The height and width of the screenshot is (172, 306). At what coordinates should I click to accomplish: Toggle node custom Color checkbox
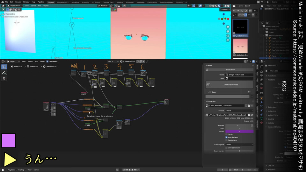(x=210, y=92)
